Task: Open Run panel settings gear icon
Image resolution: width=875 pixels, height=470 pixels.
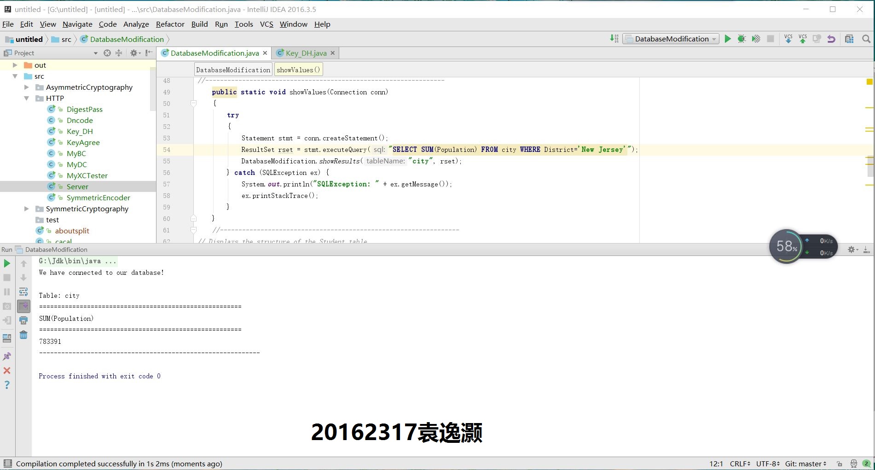Action: (x=852, y=250)
